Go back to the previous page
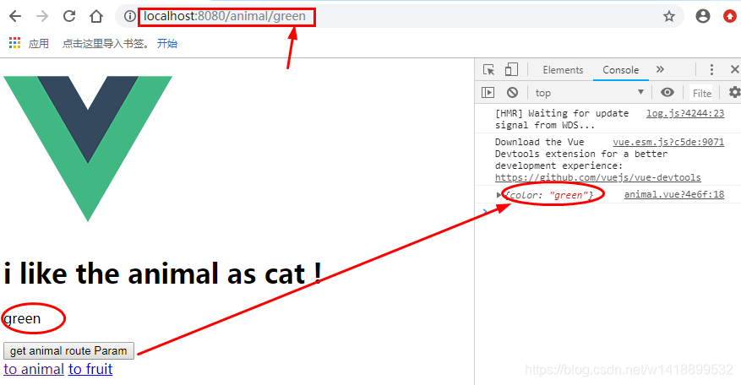 [x=15, y=17]
